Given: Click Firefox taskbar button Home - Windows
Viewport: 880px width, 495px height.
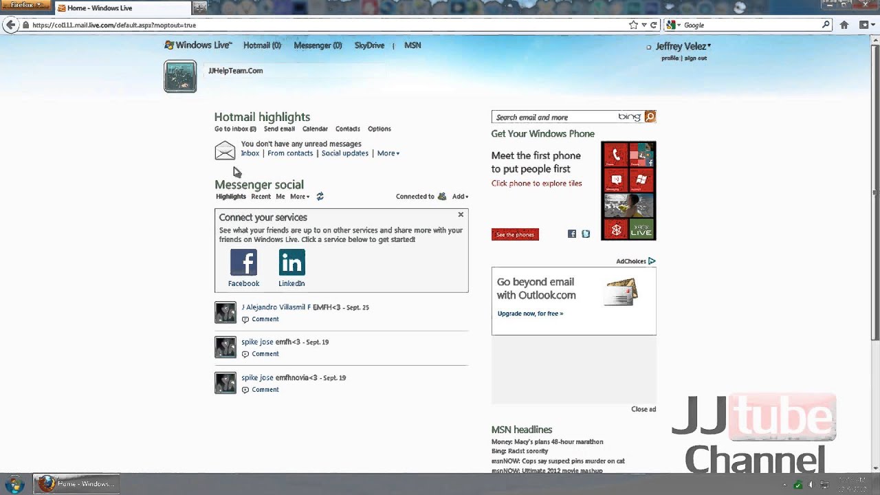Looking at the screenshot, I should click(76, 484).
